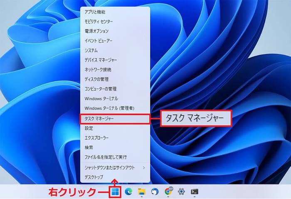The height and width of the screenshot is (199, 291).
Task: Open イベント ビューアー menu item
Action: (x=115, y=41)
